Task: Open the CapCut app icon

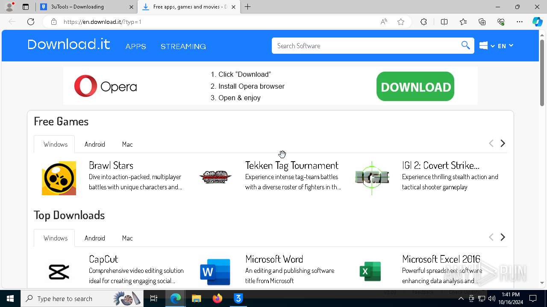Action: (x=59, y=272)
